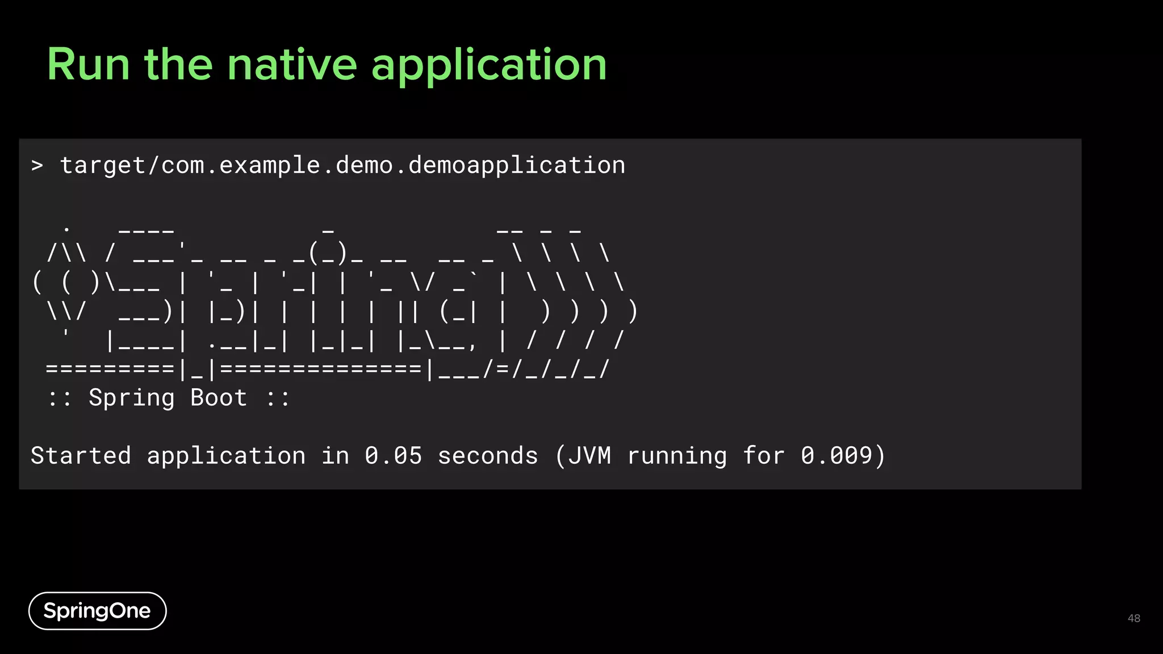Click the 'Run the native application' heading
Image resolution: width=1163 pixels, height=654 pixels.
pos(327,66)
